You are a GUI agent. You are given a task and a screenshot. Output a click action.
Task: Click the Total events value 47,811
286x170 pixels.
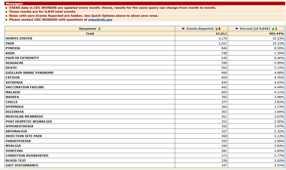pos(221,34)
